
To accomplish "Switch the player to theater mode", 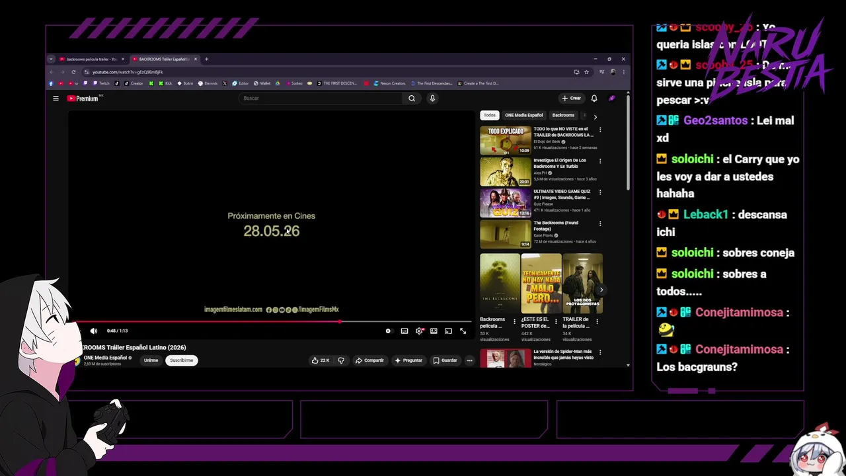I will point(434,331).
